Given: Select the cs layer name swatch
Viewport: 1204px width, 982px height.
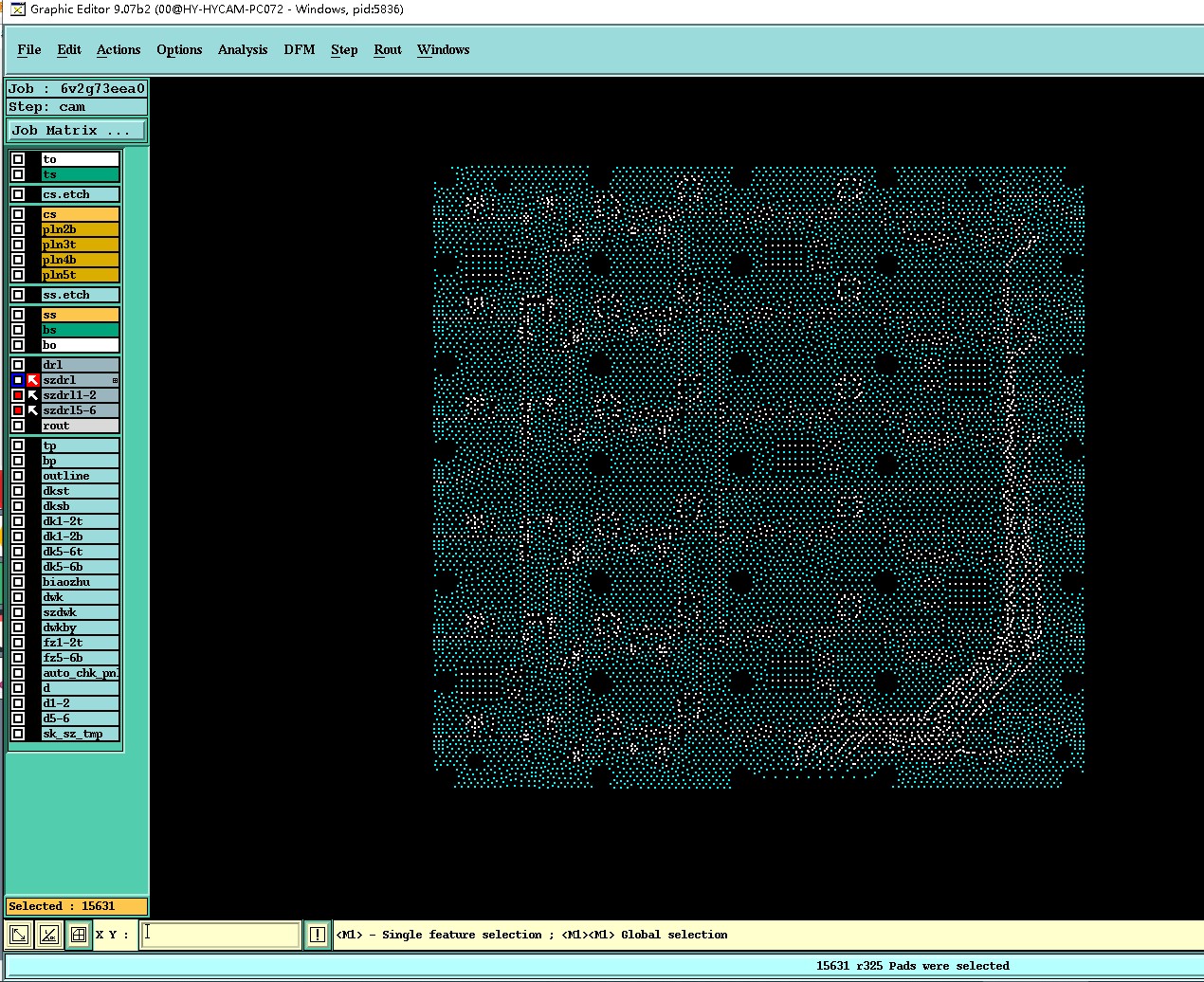Looking at the screenshot, I should point(81,214).
